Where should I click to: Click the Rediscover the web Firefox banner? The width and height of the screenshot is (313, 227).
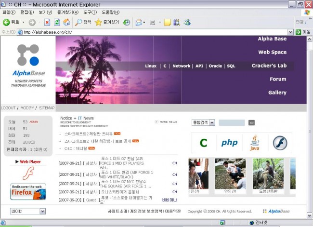coord(28,191)
